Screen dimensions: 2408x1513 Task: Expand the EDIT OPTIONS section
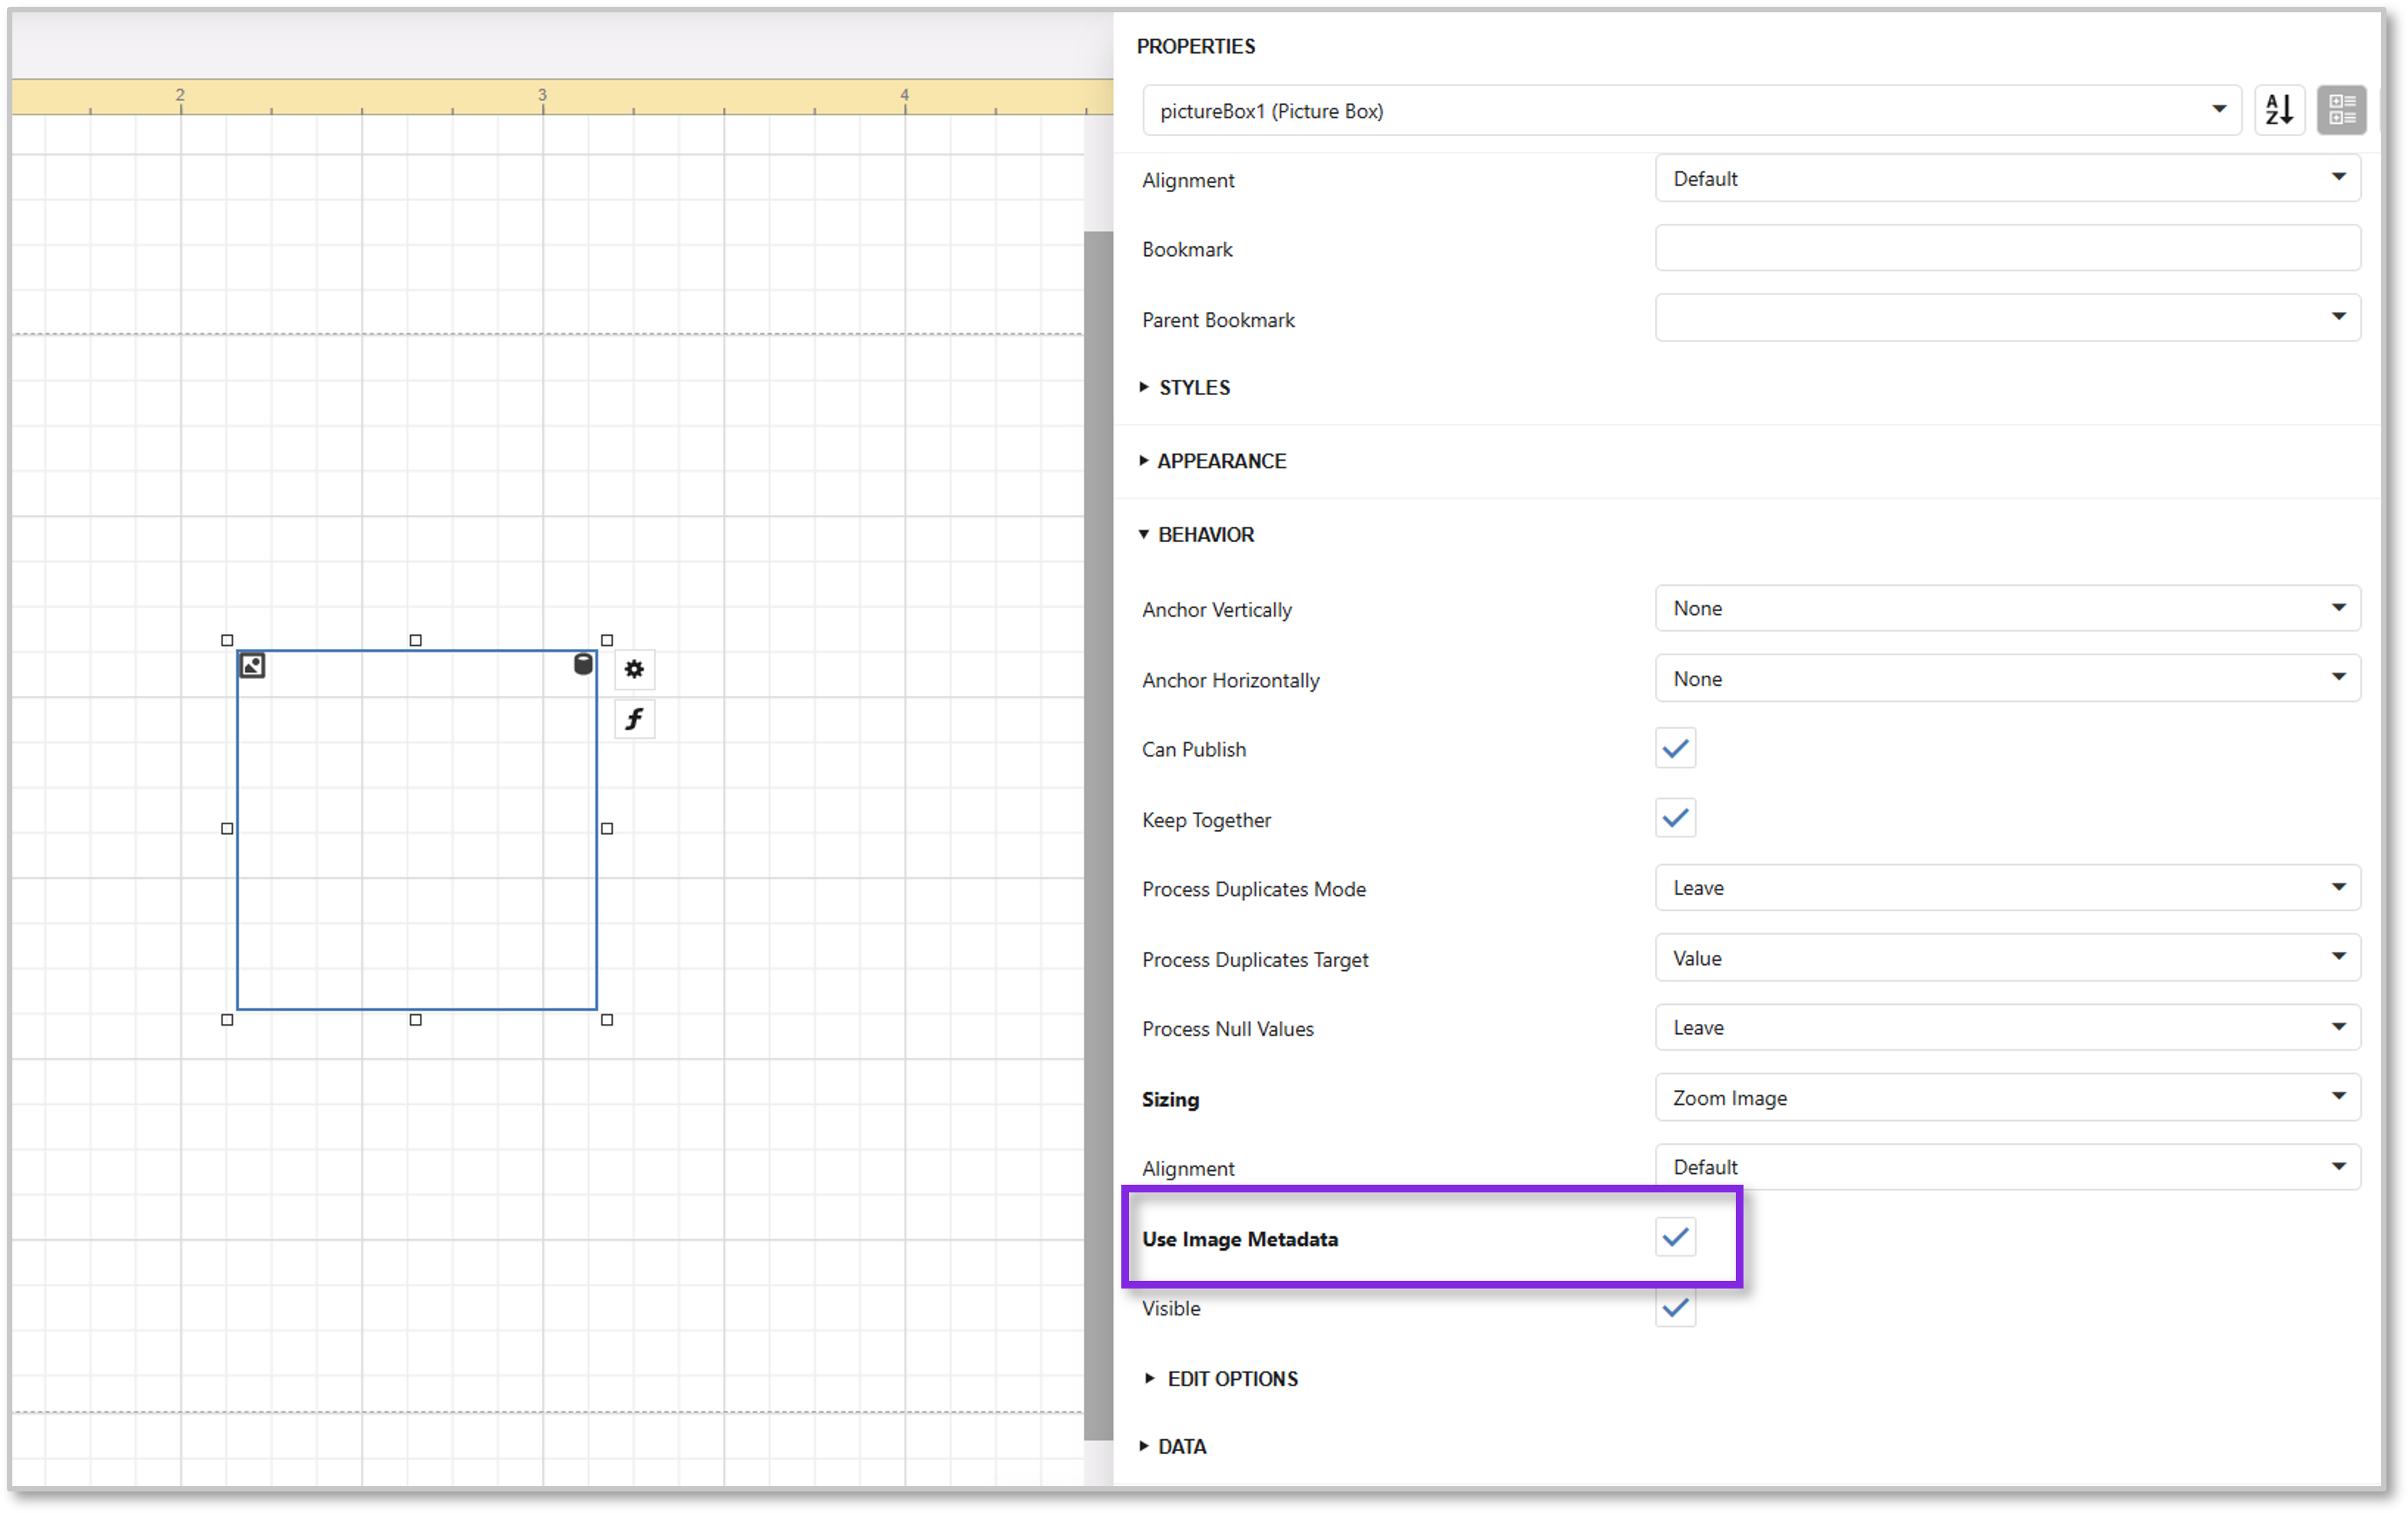click(x=1222, y=1379)
